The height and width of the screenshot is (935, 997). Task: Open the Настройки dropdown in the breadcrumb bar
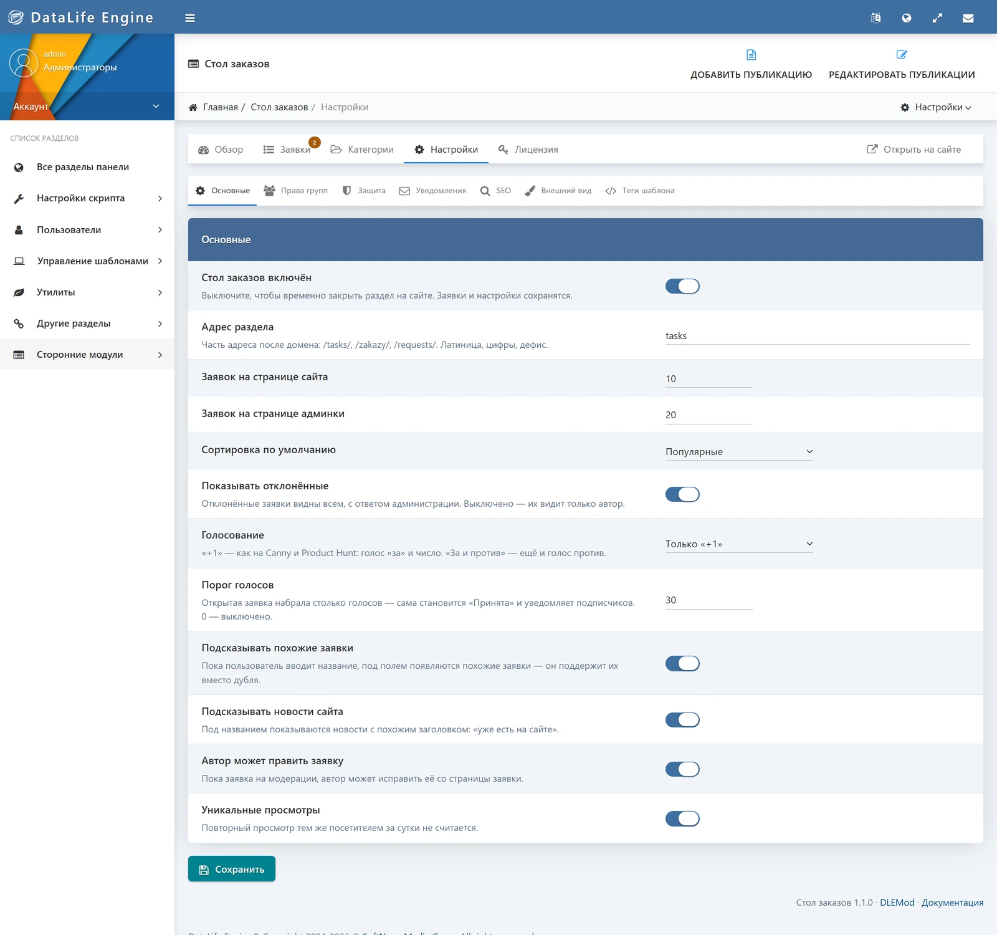click(936, 107)
